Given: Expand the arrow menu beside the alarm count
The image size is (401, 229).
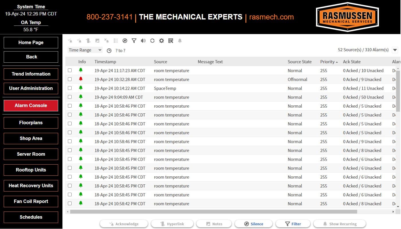Looking at the screenshot, I should click(x=395, y=50).
